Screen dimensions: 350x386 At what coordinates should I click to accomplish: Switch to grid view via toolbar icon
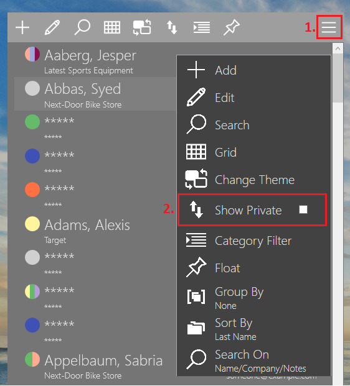tap(112, 27)
